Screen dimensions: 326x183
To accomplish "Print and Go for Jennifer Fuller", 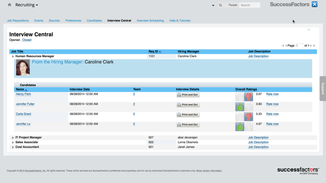I will tap(188, 105).
